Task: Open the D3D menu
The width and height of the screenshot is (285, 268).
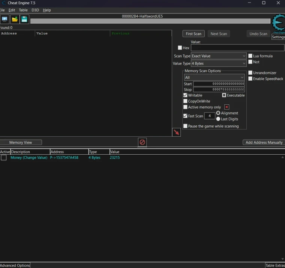Action: pyautogui.click(x=35, y=10)
